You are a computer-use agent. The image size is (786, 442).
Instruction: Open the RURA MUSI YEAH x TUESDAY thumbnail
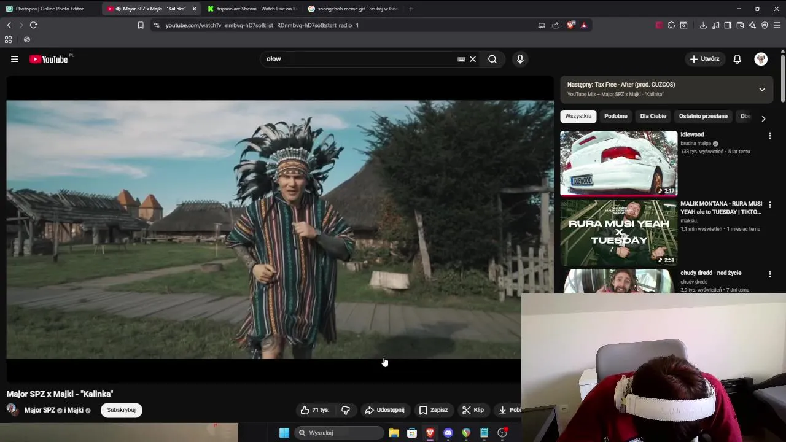[618, 233]
